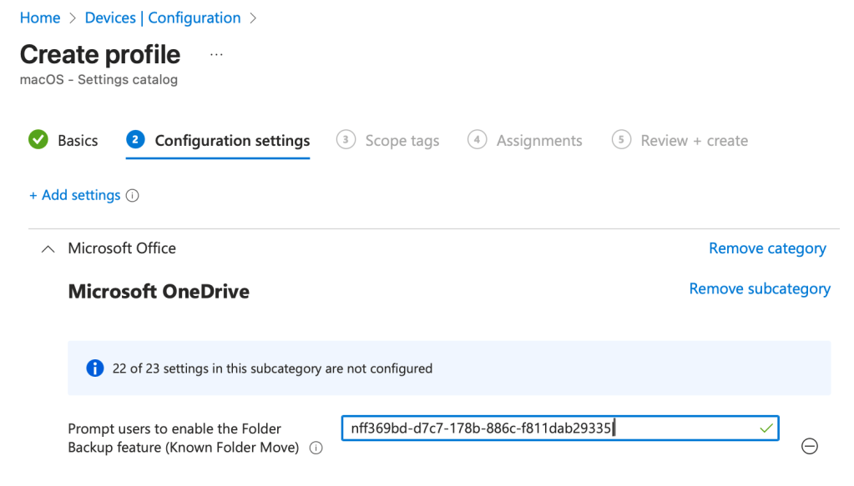Click the Microsoft Office category heading
Image resolution: width=854 pixels, height=486 pixels.
pyautogui.click(x=122, y=248)
